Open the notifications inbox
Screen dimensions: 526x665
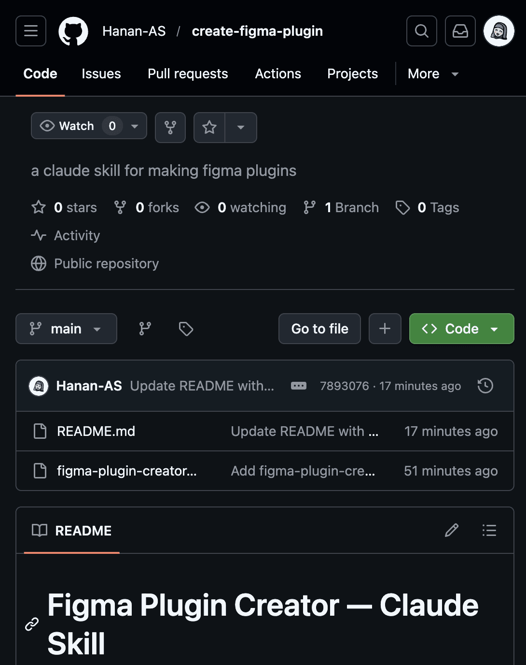point(460,31)
